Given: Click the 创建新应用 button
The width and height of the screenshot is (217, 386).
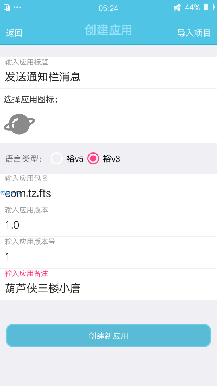Looking at the screenshot, I should tap(108, 335).
